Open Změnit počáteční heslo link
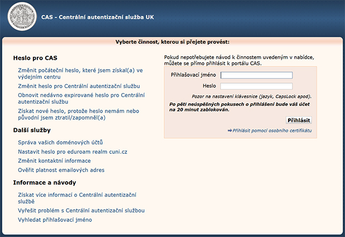This screenshot has width=345, height=237. click(x=80, y=74)
